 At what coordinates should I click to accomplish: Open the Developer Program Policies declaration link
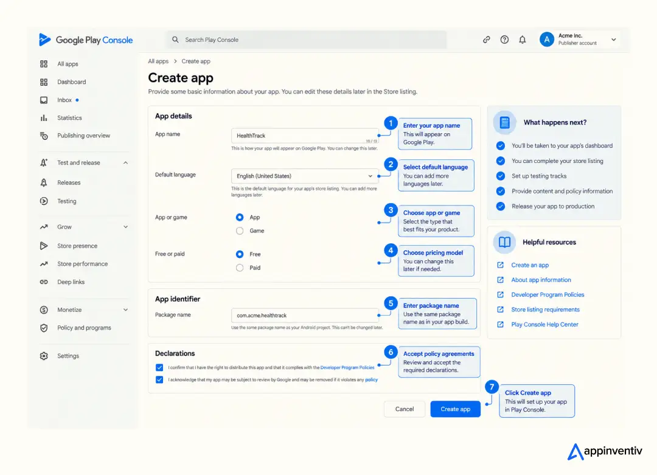pos(347,367)
